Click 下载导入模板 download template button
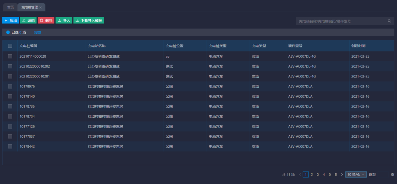Image resolution: width=397 pixels, height=184 pixels. coord(89,21)
